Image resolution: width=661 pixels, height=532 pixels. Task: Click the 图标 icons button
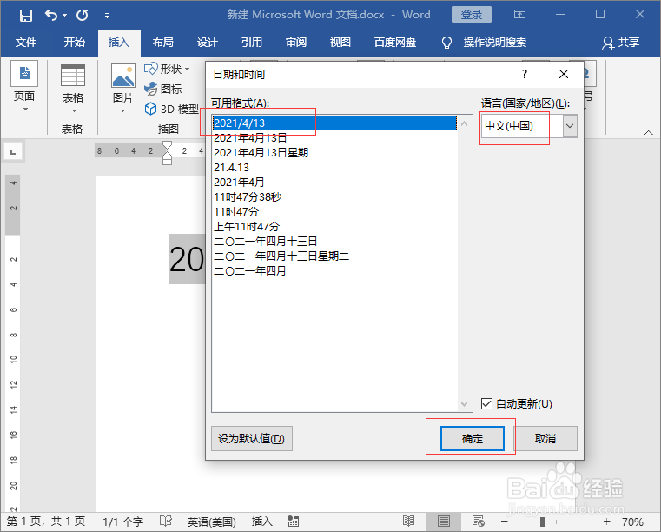click(x=163, y=89)
